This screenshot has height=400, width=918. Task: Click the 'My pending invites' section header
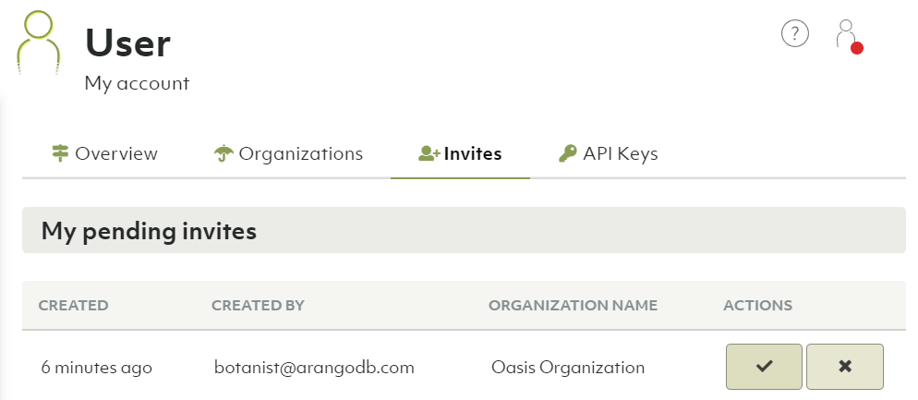[x=149, y=231]
